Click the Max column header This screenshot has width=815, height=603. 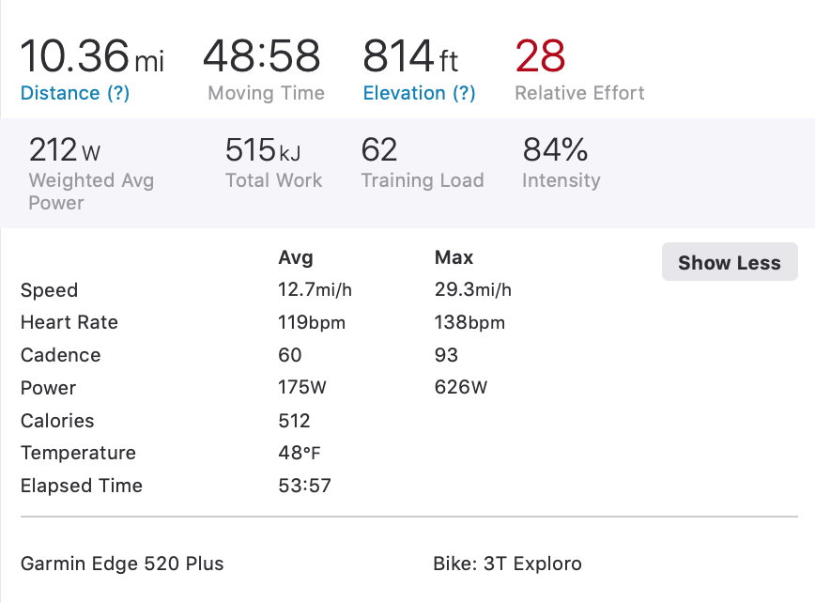454,257
